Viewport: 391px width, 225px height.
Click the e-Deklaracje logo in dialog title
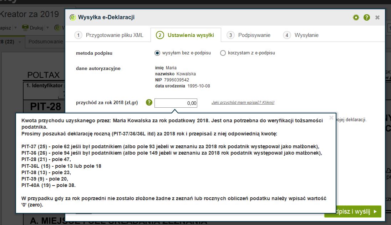pos(73,17)
